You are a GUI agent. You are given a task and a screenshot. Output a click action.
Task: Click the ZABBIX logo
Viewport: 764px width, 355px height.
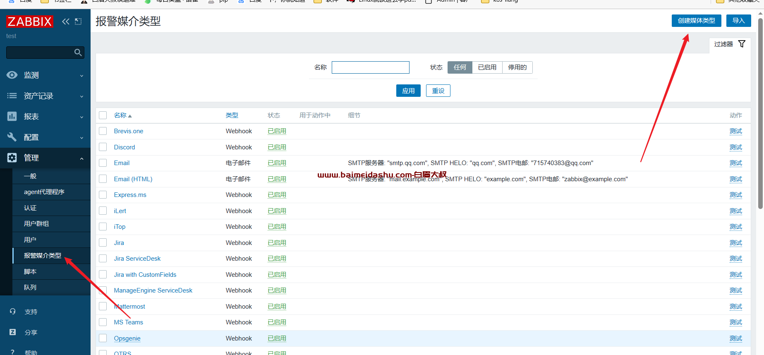point(29,22)
